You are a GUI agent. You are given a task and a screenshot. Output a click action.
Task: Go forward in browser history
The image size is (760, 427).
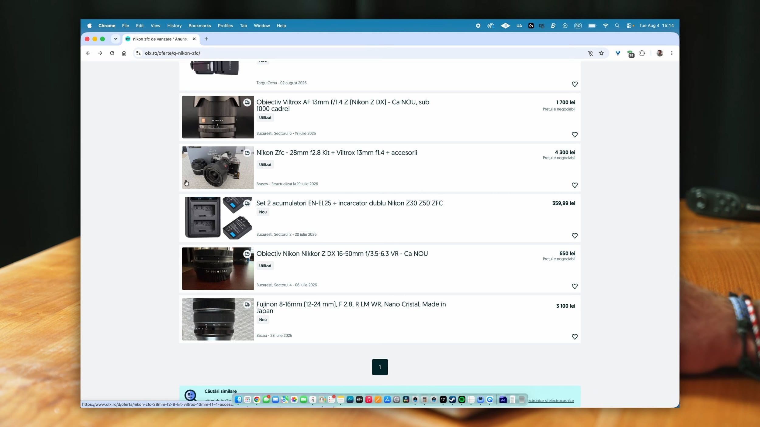pos(100,53)
